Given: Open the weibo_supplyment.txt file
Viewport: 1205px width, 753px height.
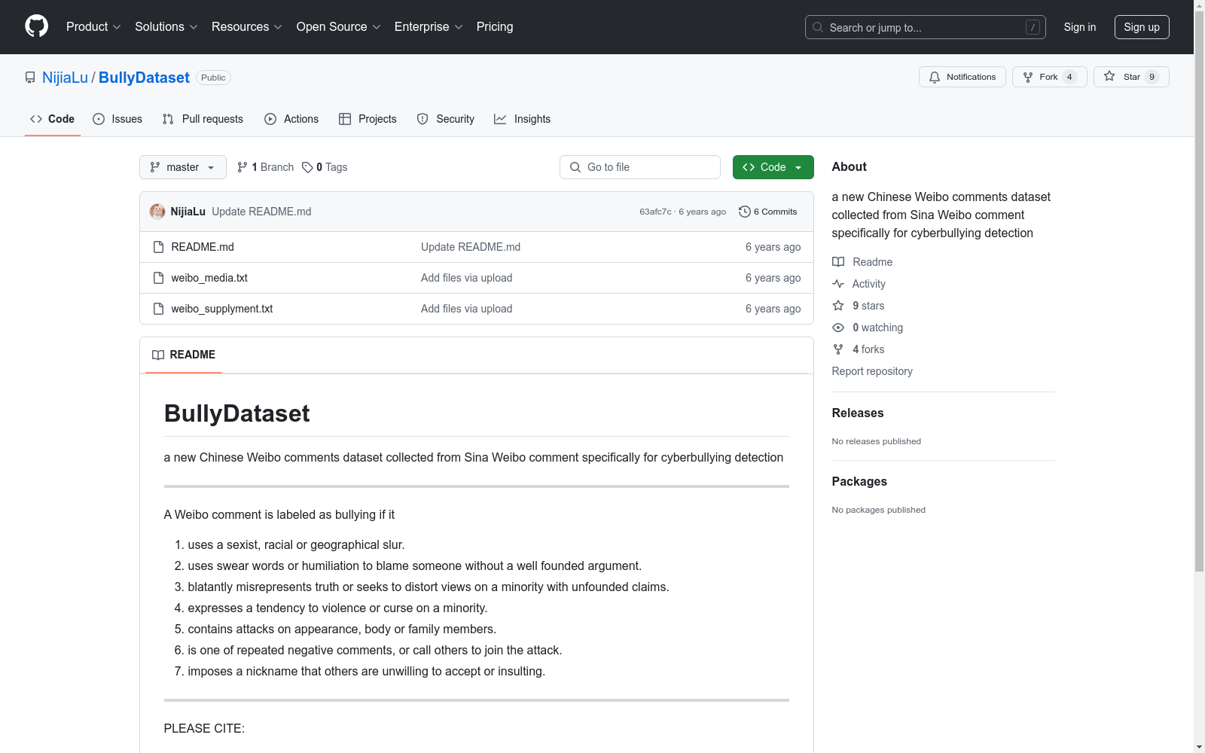Looking at the screenshot, I should pos(222,309).
